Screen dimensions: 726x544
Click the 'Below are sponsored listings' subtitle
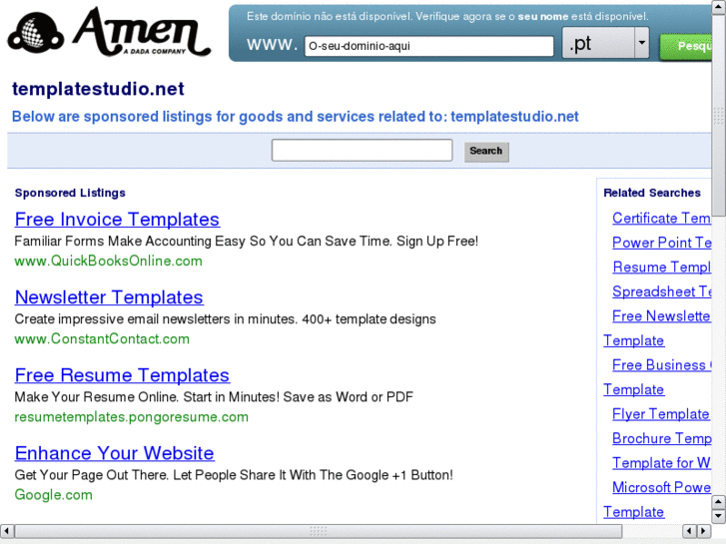(296, 117)
